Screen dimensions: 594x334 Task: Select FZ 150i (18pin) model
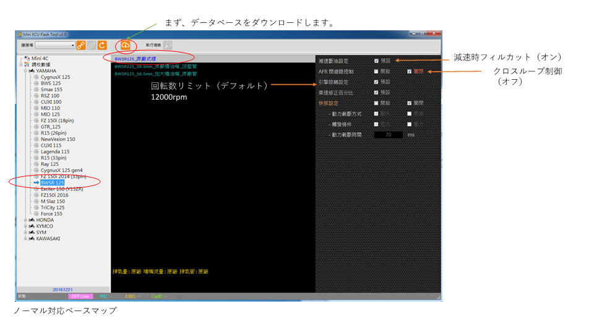(x=57, y=121)
